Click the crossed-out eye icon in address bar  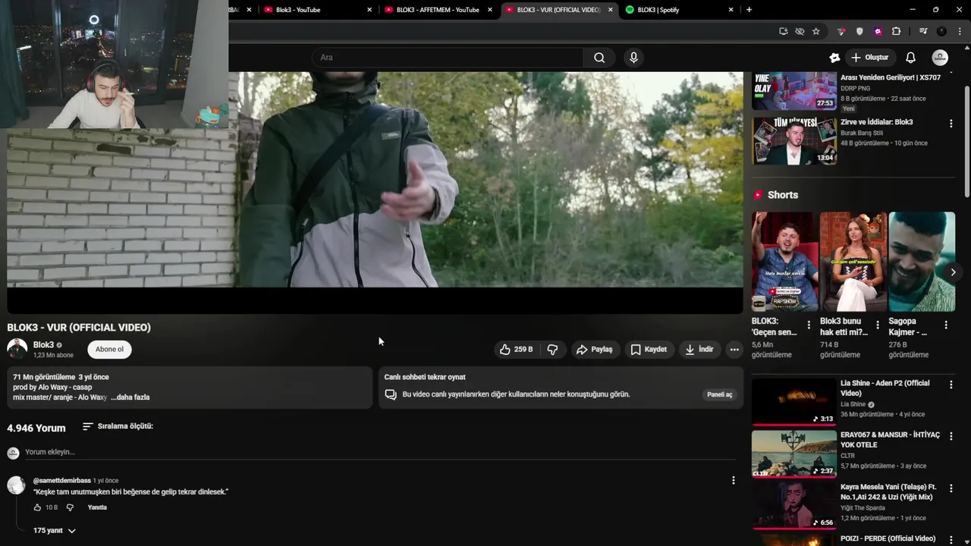pos(800,31)
